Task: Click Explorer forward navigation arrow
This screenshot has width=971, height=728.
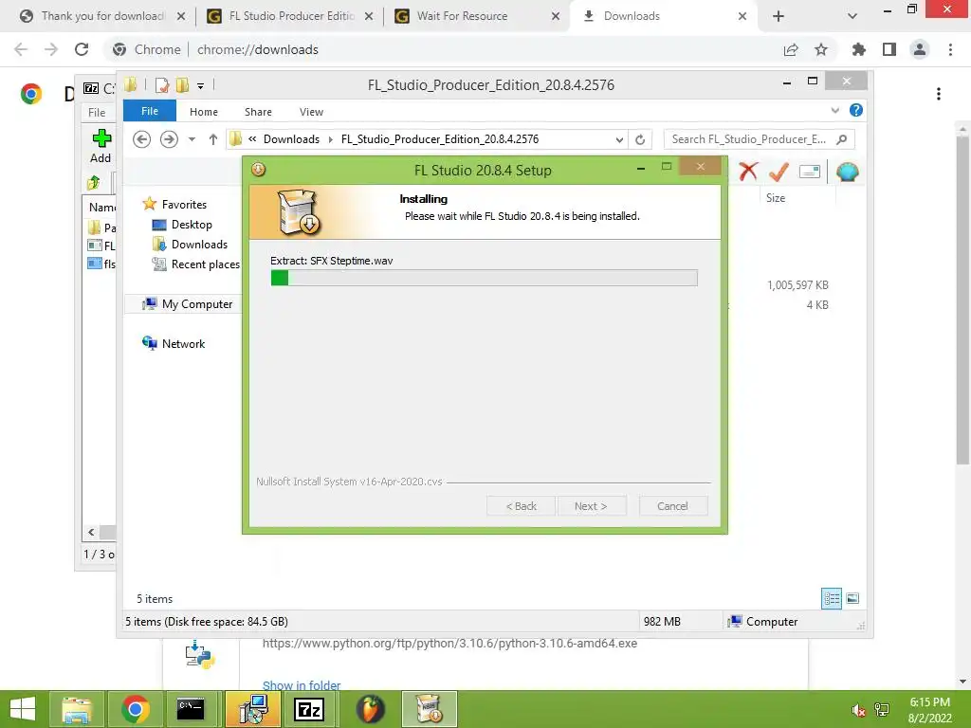Action: pyautogui.click(x=169, y=139)
